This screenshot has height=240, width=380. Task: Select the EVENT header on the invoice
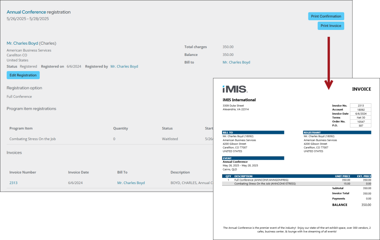253,158
